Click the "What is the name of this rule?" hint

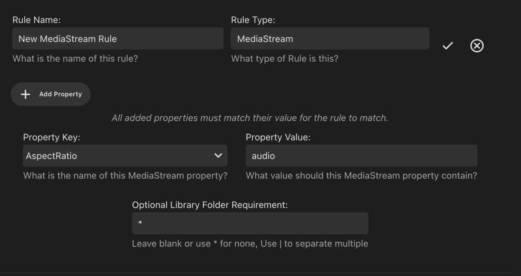[75, 59]
